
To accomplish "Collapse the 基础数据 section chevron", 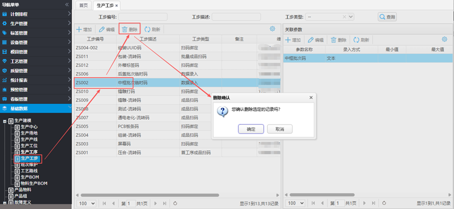I will 69,107.
